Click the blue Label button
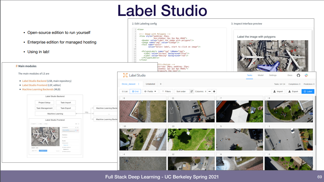Viewport: 324px width, 182px height. pyautogui.click(x=308, y=92)
